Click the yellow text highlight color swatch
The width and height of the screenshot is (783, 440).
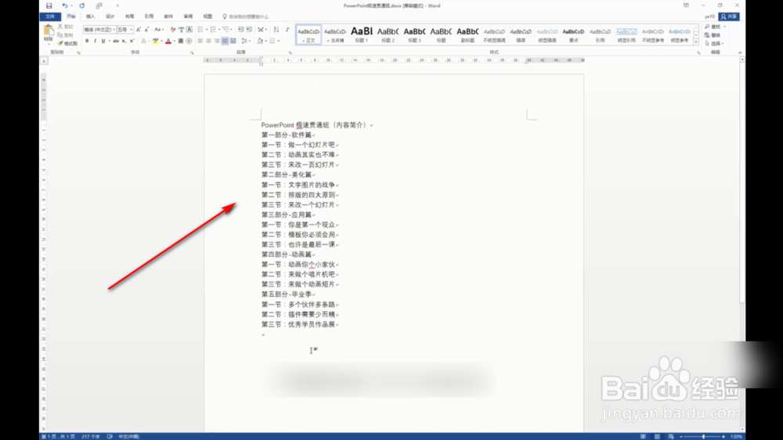coord(155,41)
